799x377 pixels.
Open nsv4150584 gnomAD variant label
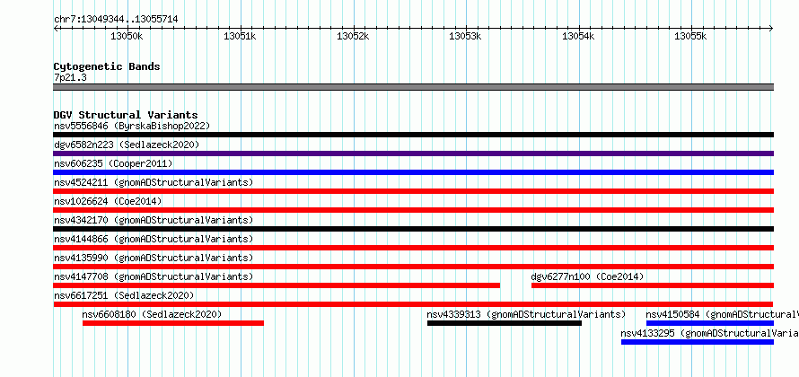pos(722,314)
